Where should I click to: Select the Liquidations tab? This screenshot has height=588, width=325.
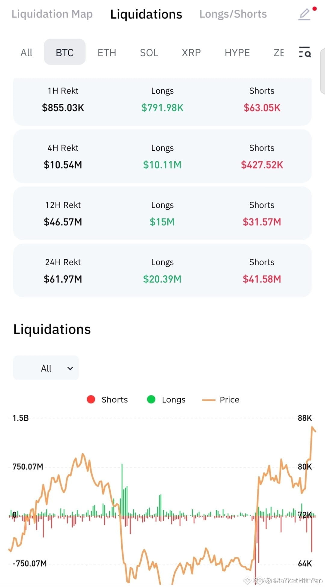point(146,14)
